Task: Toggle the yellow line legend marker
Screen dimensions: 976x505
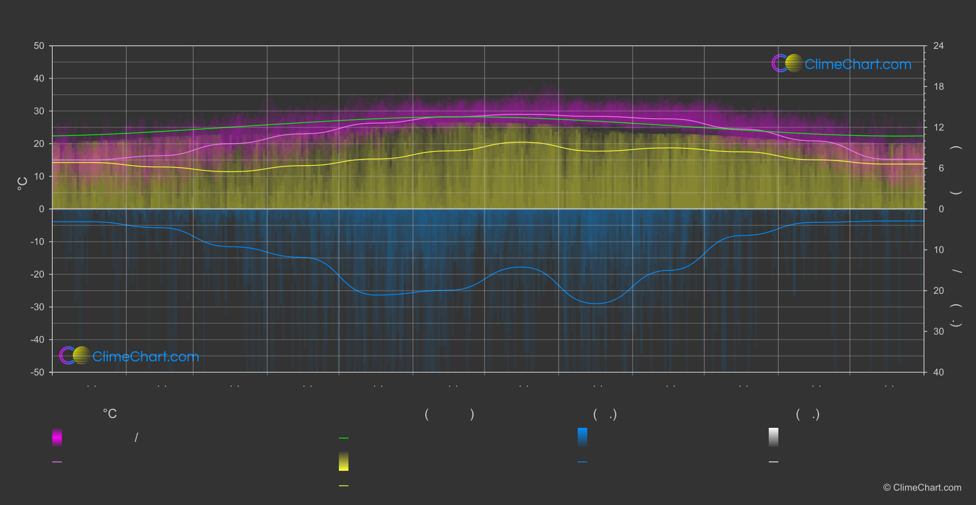Action: tap(344, 486)
